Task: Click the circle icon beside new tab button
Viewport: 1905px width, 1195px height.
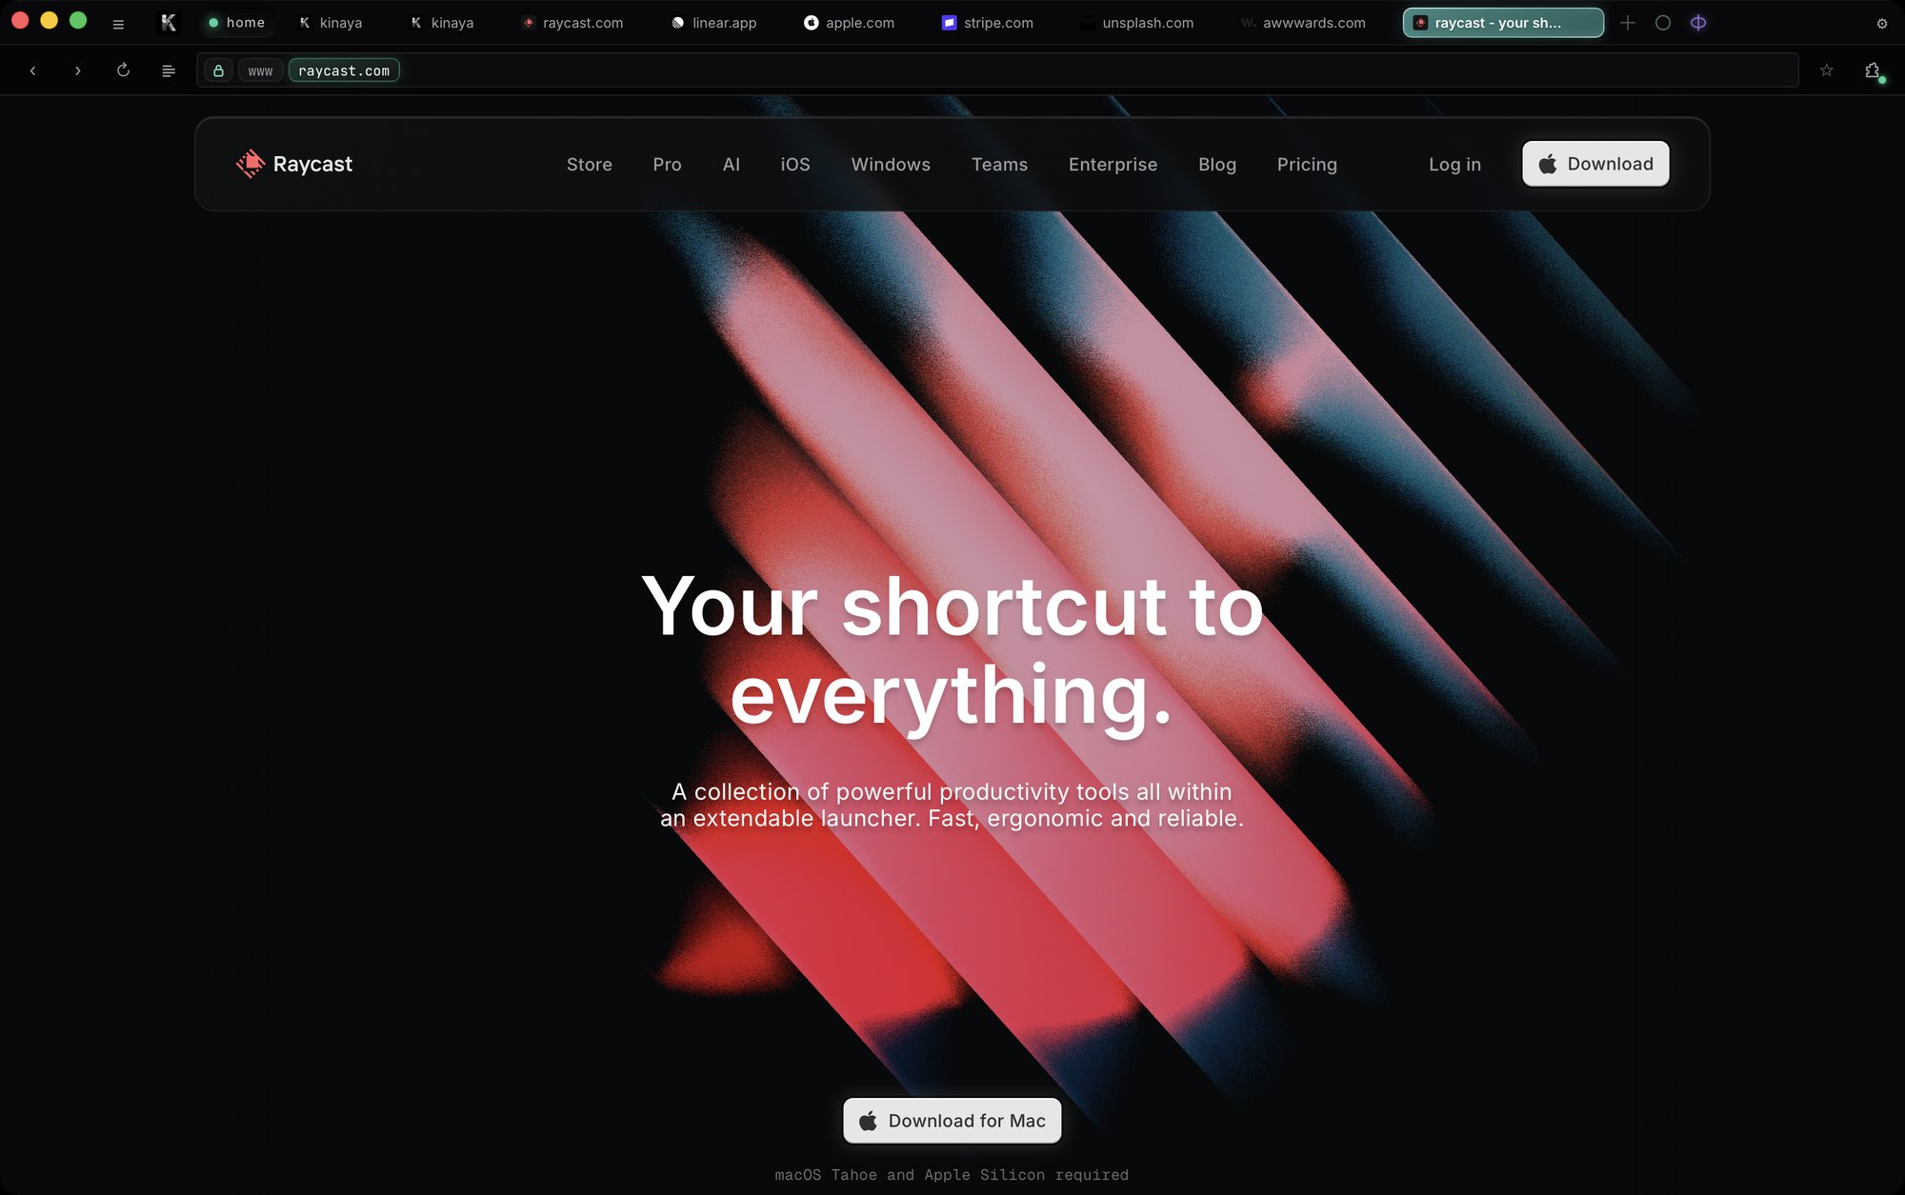Action: (1663, 23)
